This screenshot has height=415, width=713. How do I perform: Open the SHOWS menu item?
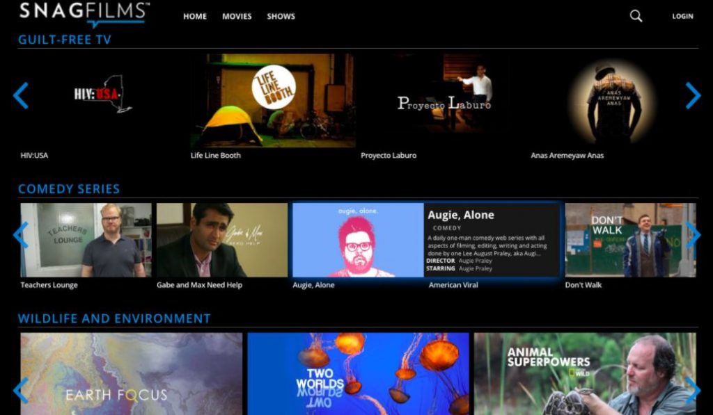click(281, 17)
